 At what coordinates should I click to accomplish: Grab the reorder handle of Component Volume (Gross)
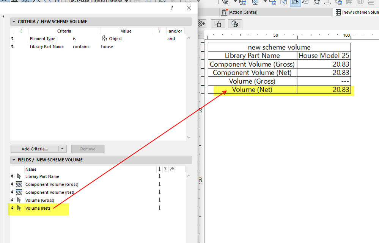(12, 184)
